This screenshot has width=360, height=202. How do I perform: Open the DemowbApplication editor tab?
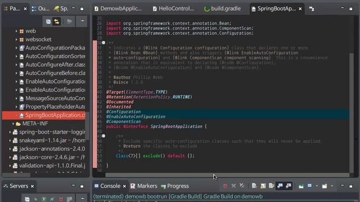click(x=118, y=9)
